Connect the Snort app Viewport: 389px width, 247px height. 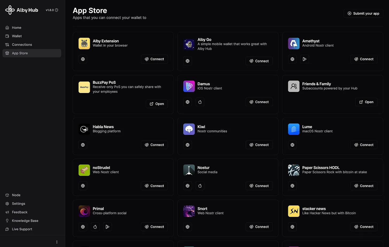pos(259,227)
